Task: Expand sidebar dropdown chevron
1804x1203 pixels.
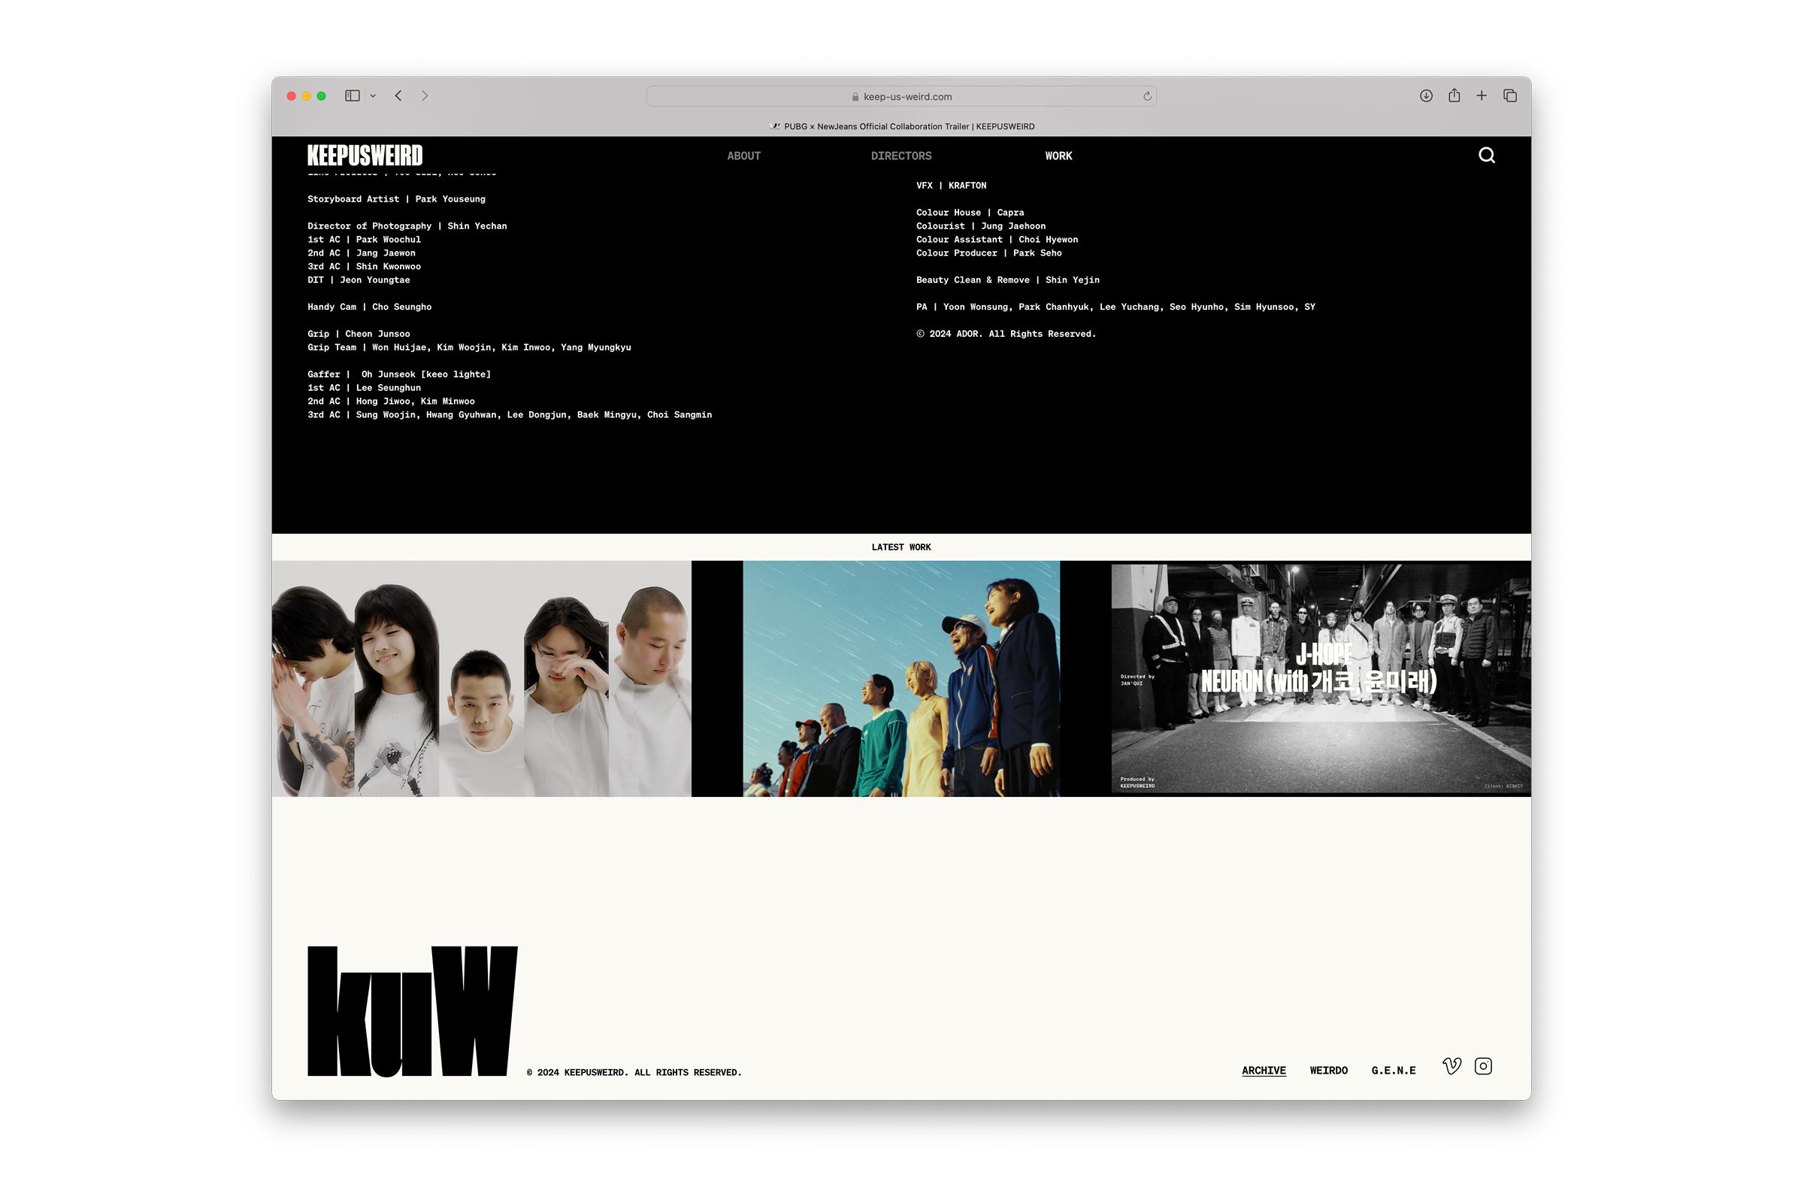Action: tap(373, 96)
